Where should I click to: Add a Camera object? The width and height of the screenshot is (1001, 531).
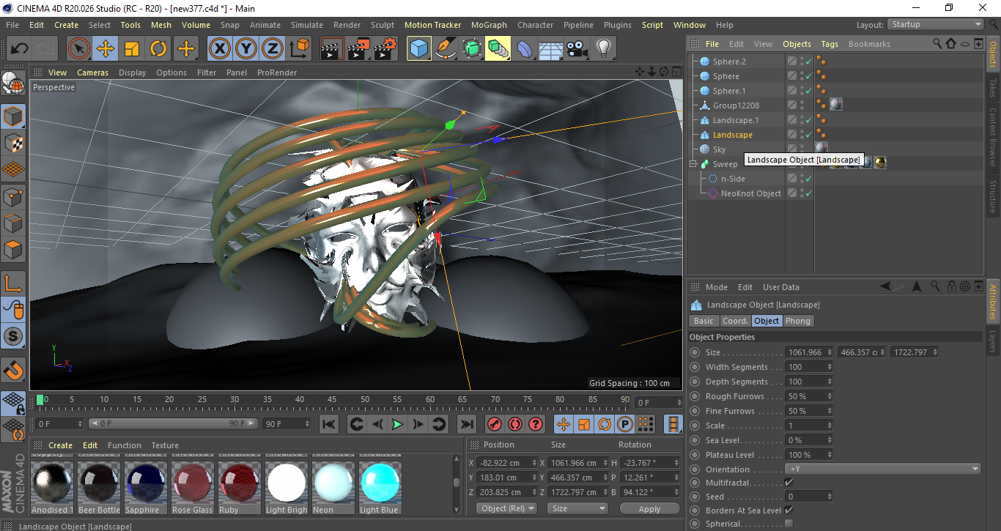[x=577, y=49]
